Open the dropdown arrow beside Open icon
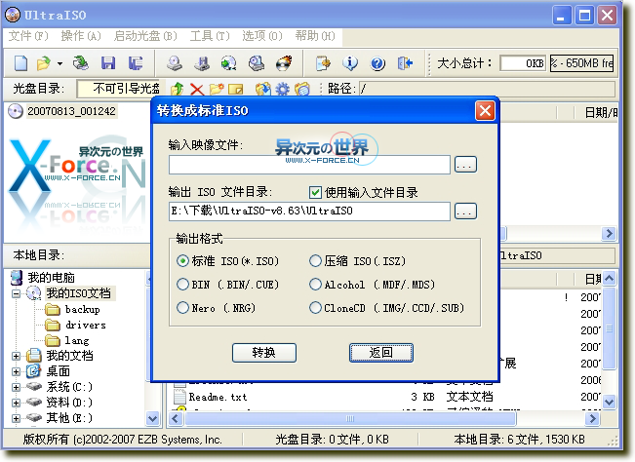This screenshot has width=635, height=462. click(60, 63)
